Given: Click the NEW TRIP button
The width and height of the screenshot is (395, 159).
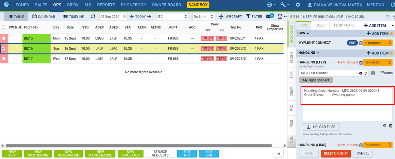Looking at the screenshot, I should tap(12, 154).
